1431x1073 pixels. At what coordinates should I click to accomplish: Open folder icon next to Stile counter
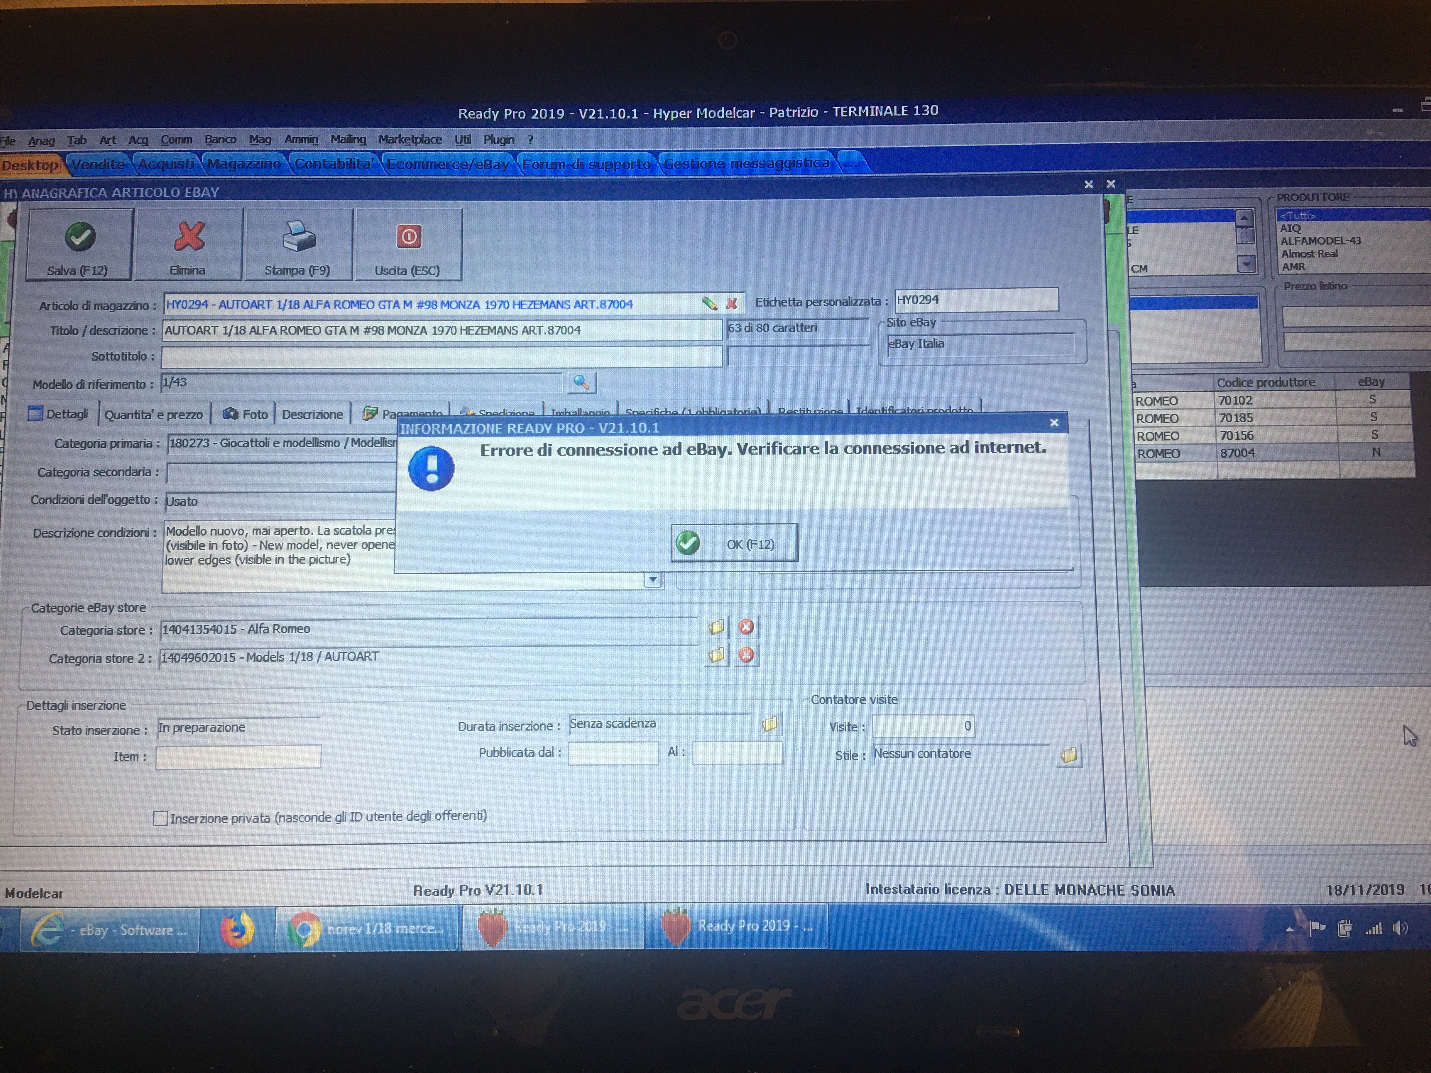tap(1069, 755)
